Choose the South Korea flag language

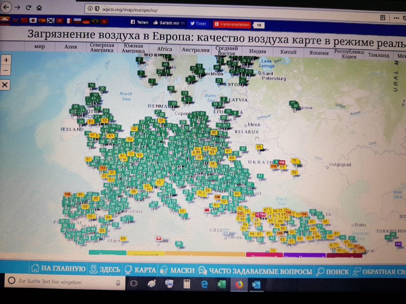point(51,21)
